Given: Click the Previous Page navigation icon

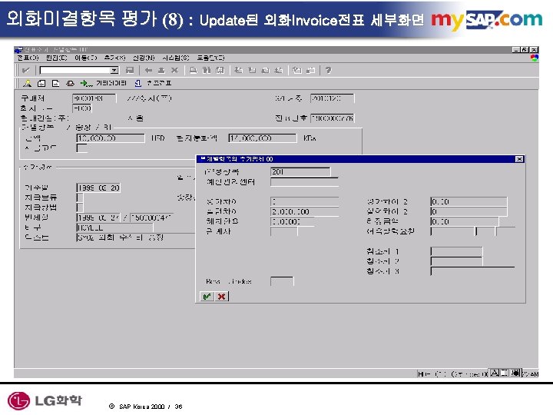Looking at the screenshot, I should (252, 70).
